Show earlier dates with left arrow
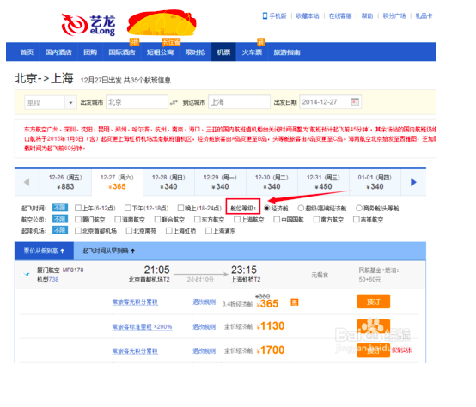This screenshot has width=476, height=407. [27, 182]
